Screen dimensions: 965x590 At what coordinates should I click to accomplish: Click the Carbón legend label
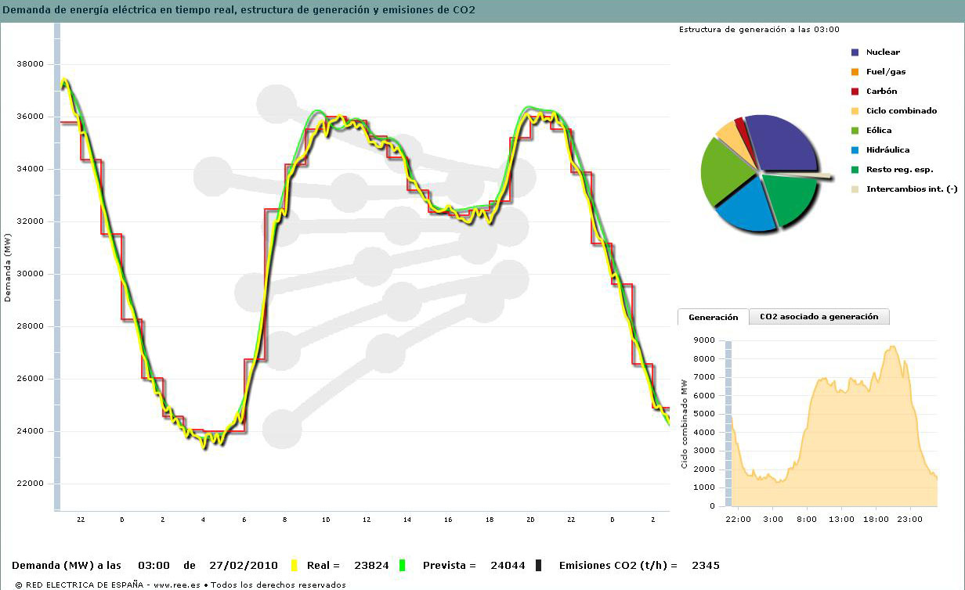point(881,92)
